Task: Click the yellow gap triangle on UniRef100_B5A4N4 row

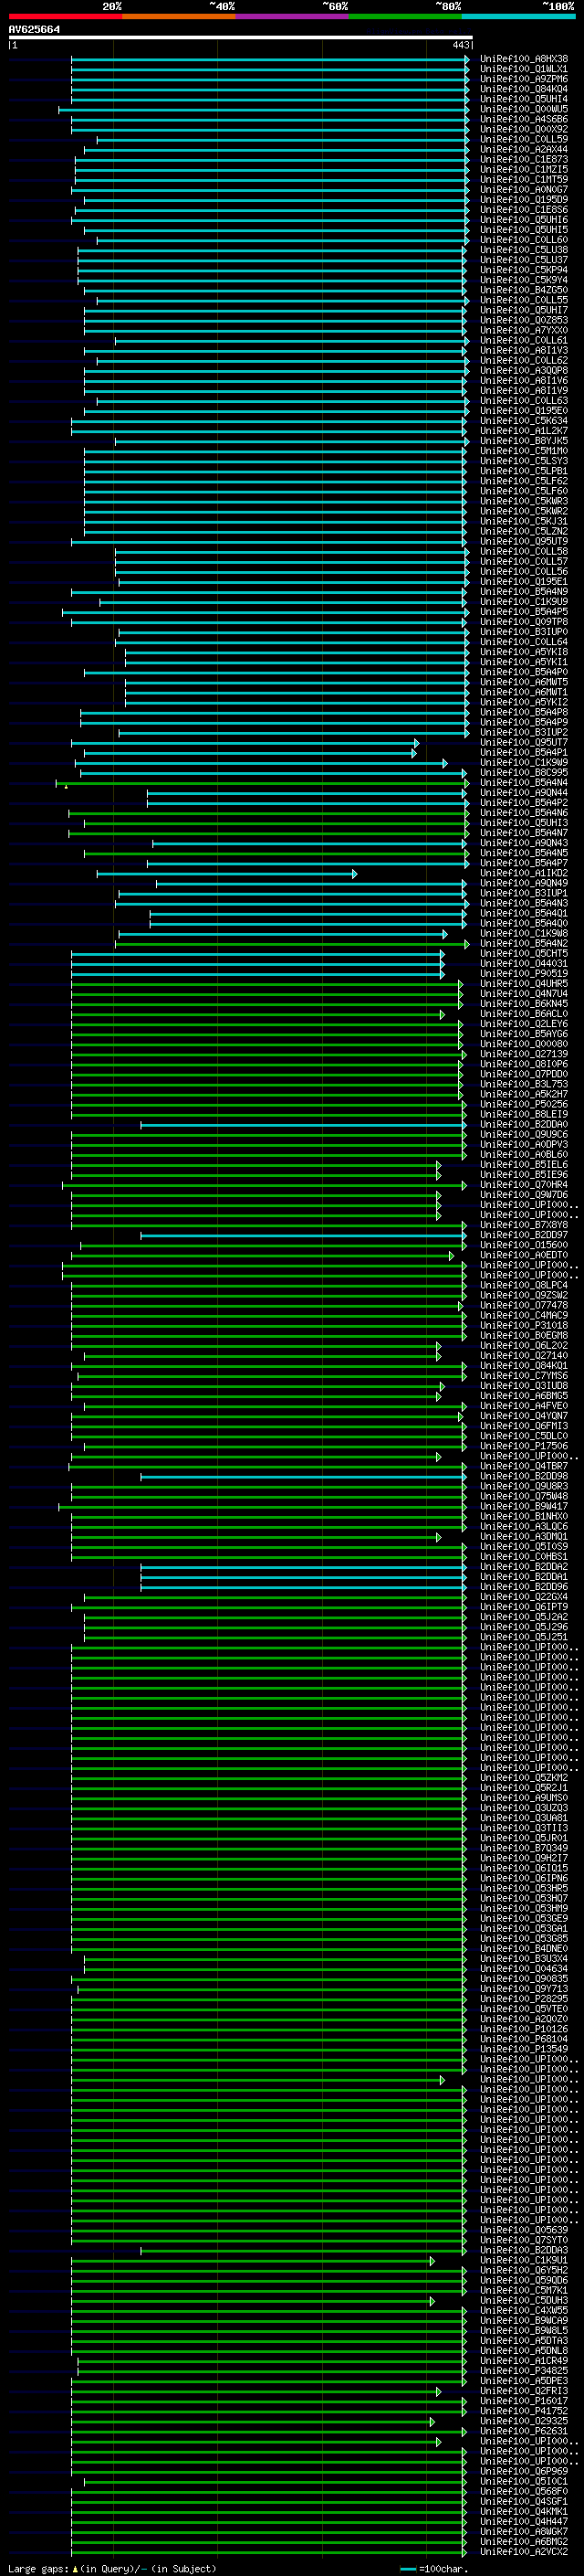Action: coord(67,787)
